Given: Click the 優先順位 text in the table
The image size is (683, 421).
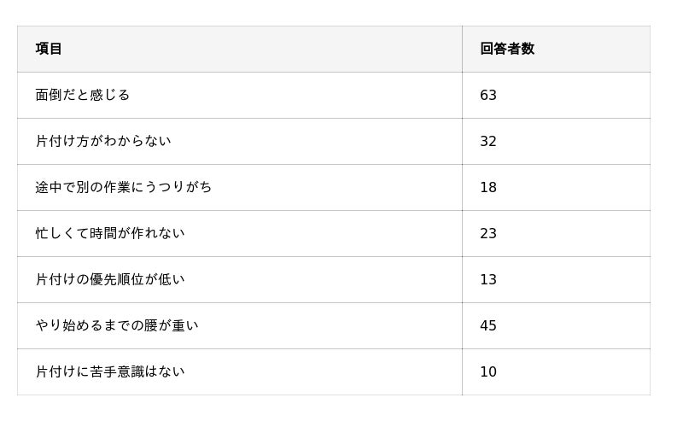Looking at the screenshot, I should click(x=117, y=279).
